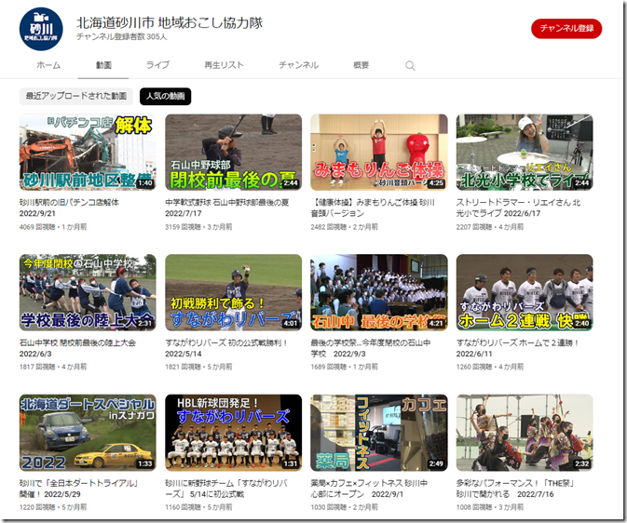Click the 4069 回視聴・1 か月前 text

tap(53, 227)
